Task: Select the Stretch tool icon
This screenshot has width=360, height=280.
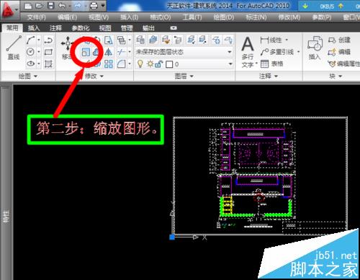Action: [x=109, y=40]
